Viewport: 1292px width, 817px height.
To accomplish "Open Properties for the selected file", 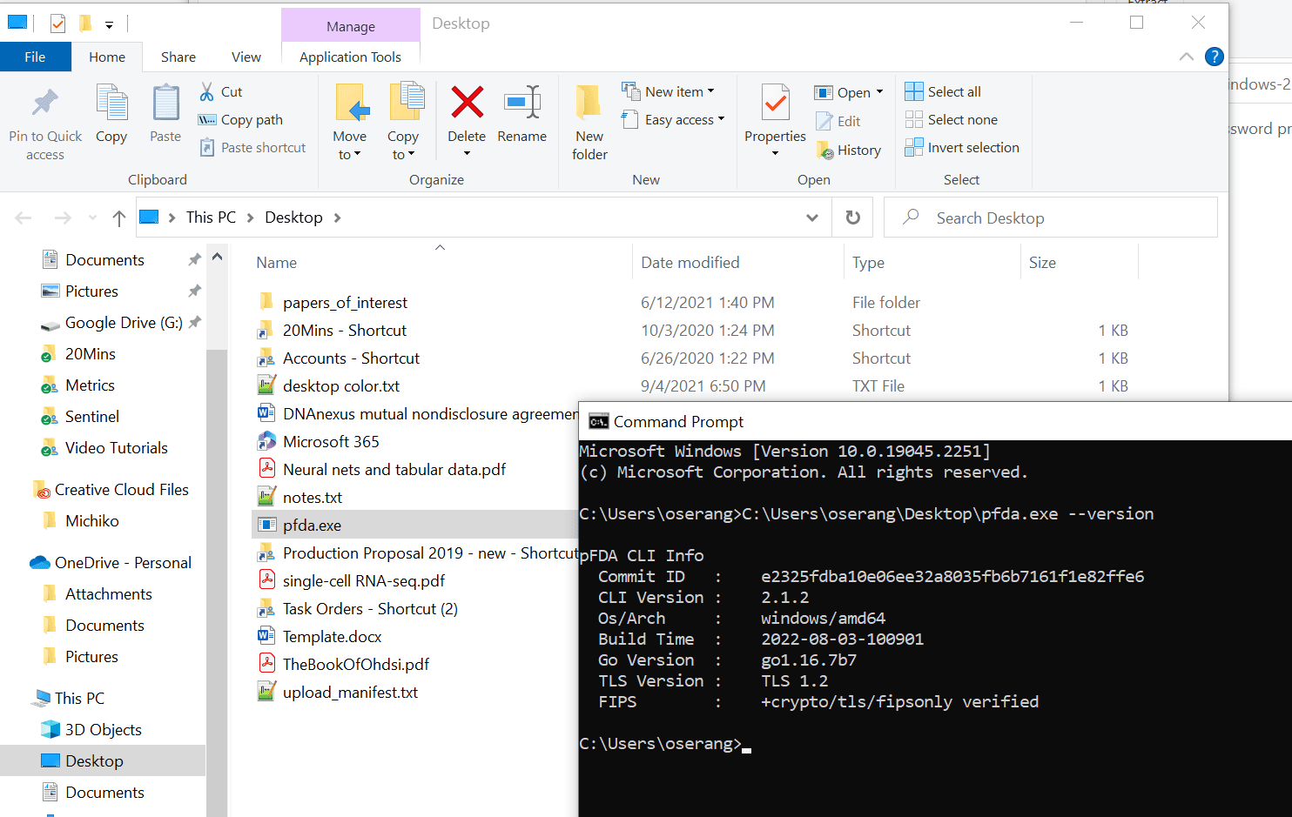I will [x=775, y=104].
